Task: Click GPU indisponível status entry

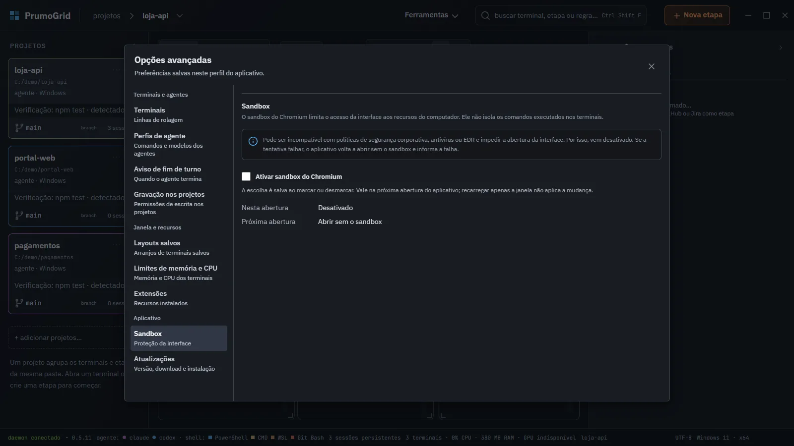Action: [549, 438]
